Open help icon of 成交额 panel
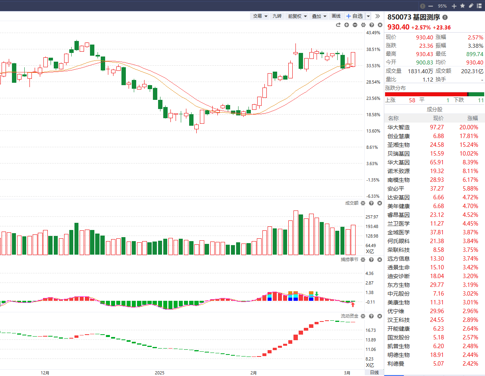The width and height of the screenshot is (485, 376). (371, 203)
